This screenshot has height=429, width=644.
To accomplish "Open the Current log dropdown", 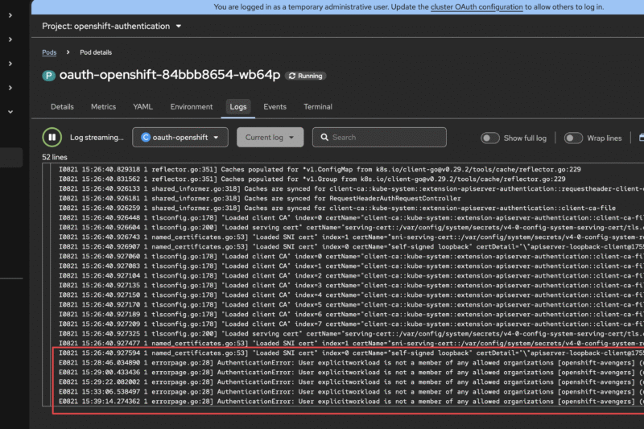I will click(x=270, y=137).
